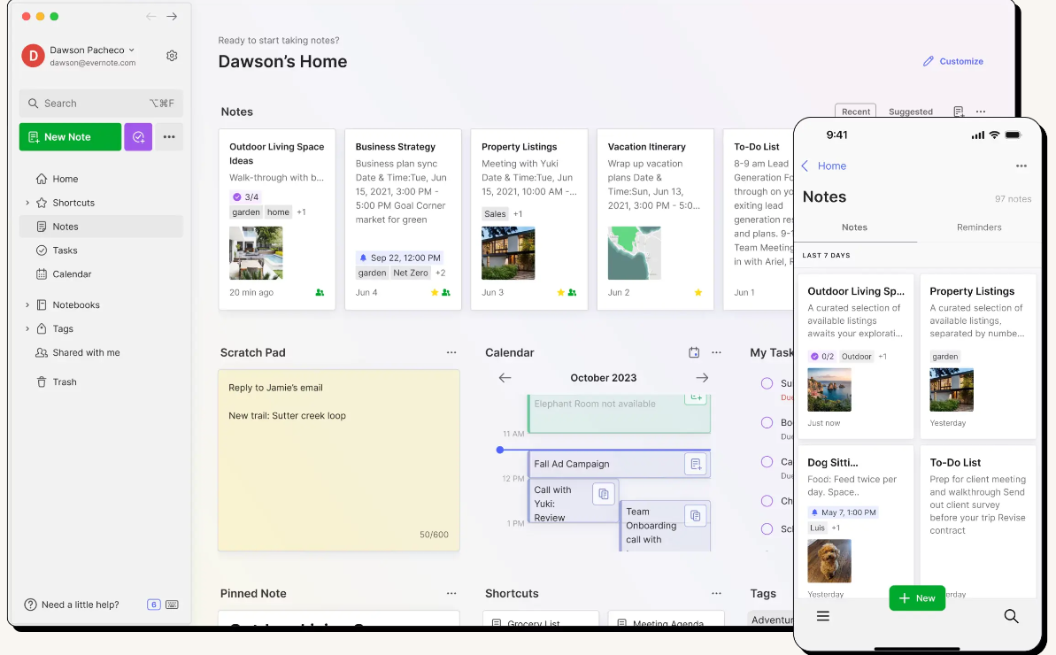Open Trash from the sidebar

click(57, 381)
